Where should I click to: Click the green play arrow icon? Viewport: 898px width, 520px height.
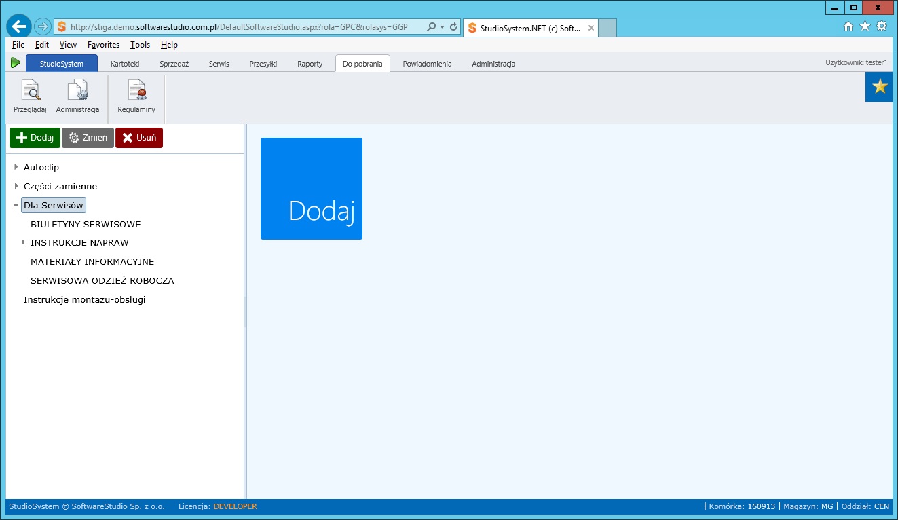click(16, 63)
